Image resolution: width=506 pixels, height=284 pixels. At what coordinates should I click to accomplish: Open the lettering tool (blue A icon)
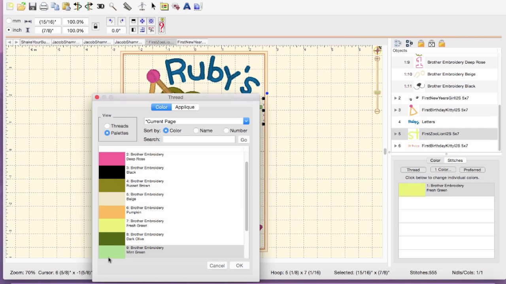187,6
